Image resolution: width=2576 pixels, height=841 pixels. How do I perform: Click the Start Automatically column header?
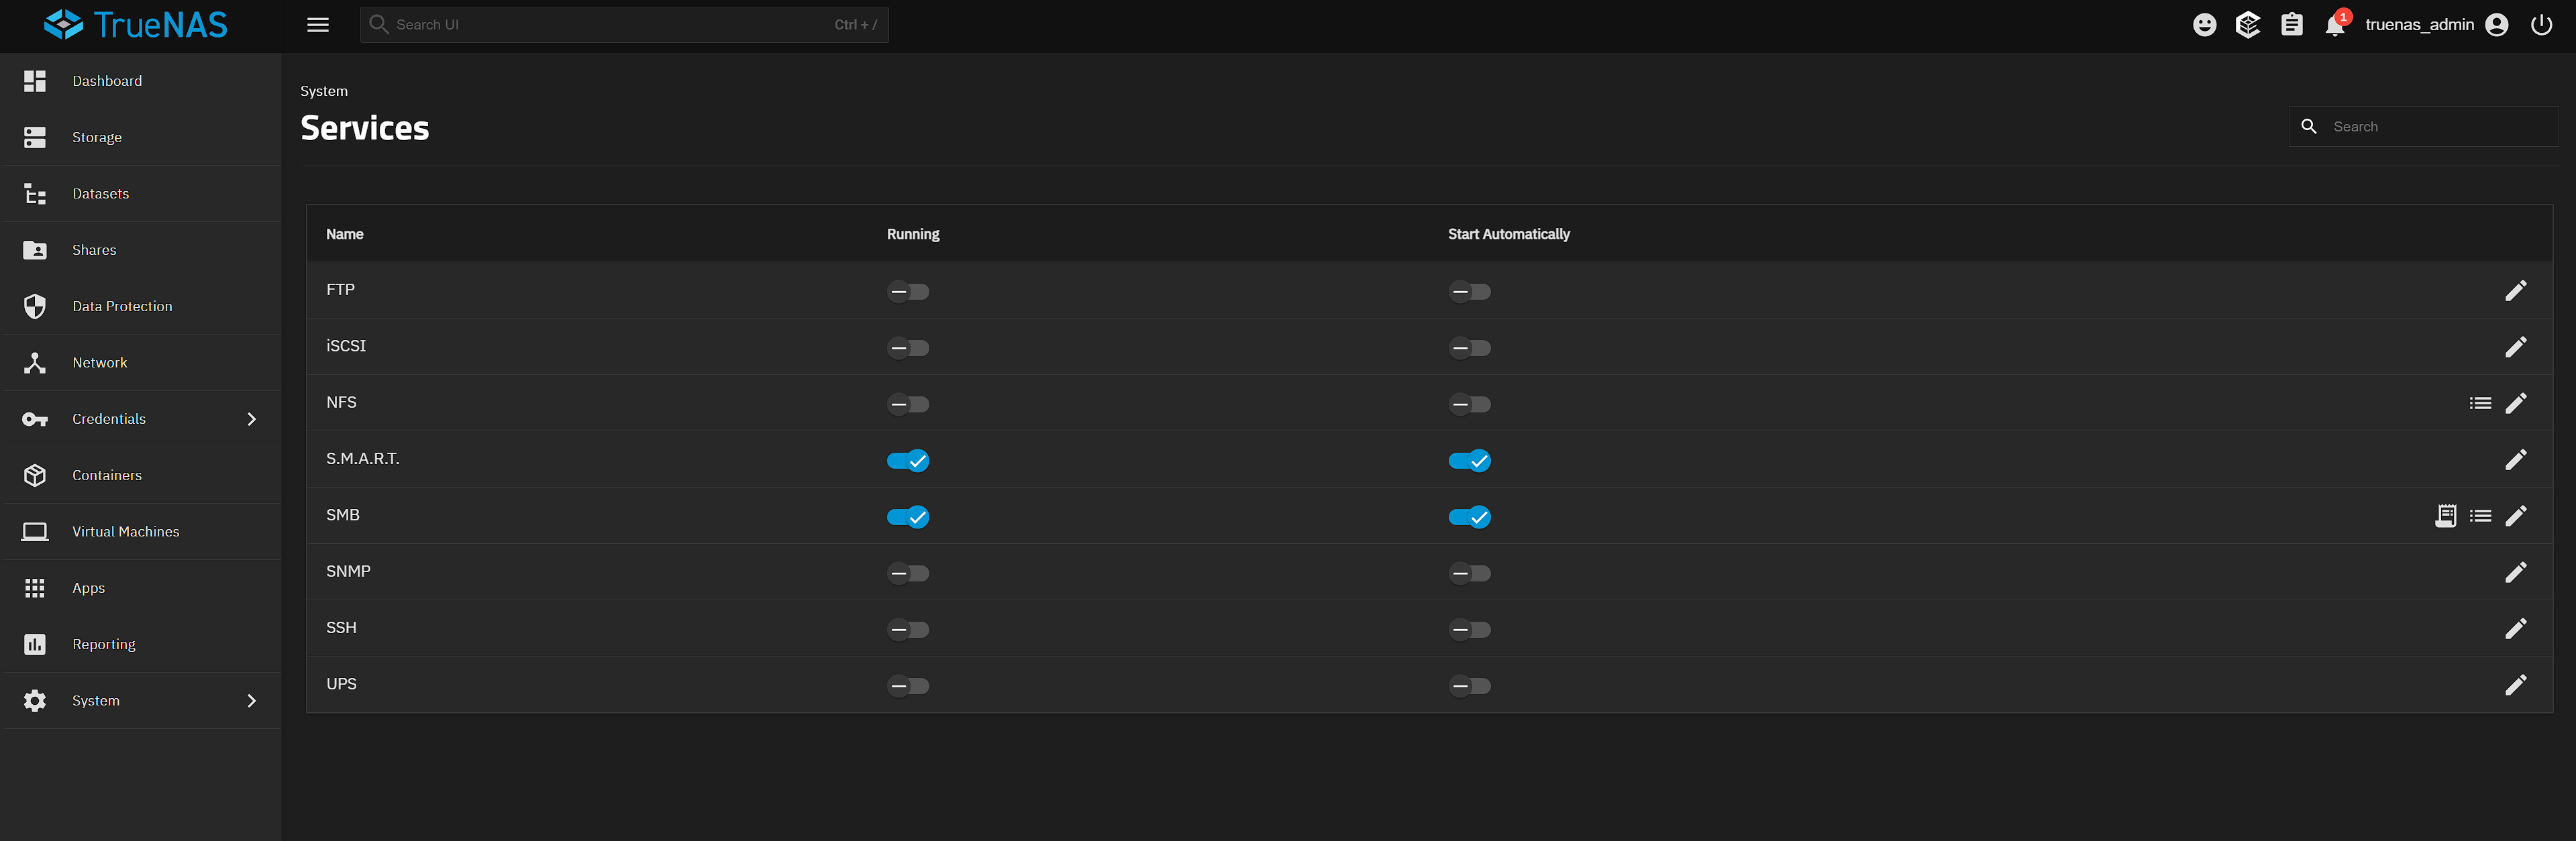click(x=1509, y=234)
